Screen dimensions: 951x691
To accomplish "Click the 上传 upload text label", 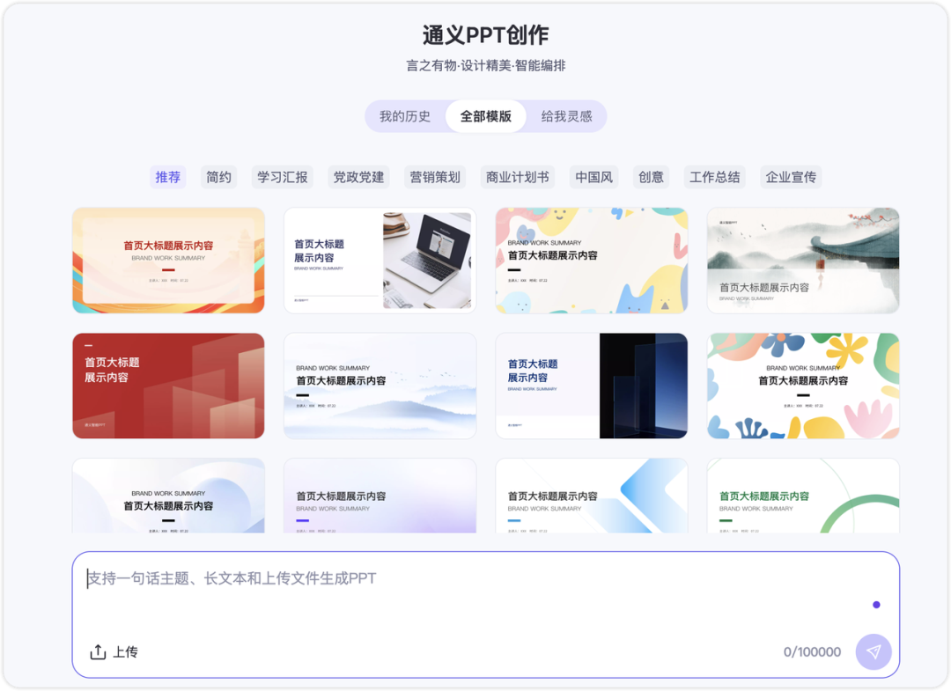I will tap(126, 652).
